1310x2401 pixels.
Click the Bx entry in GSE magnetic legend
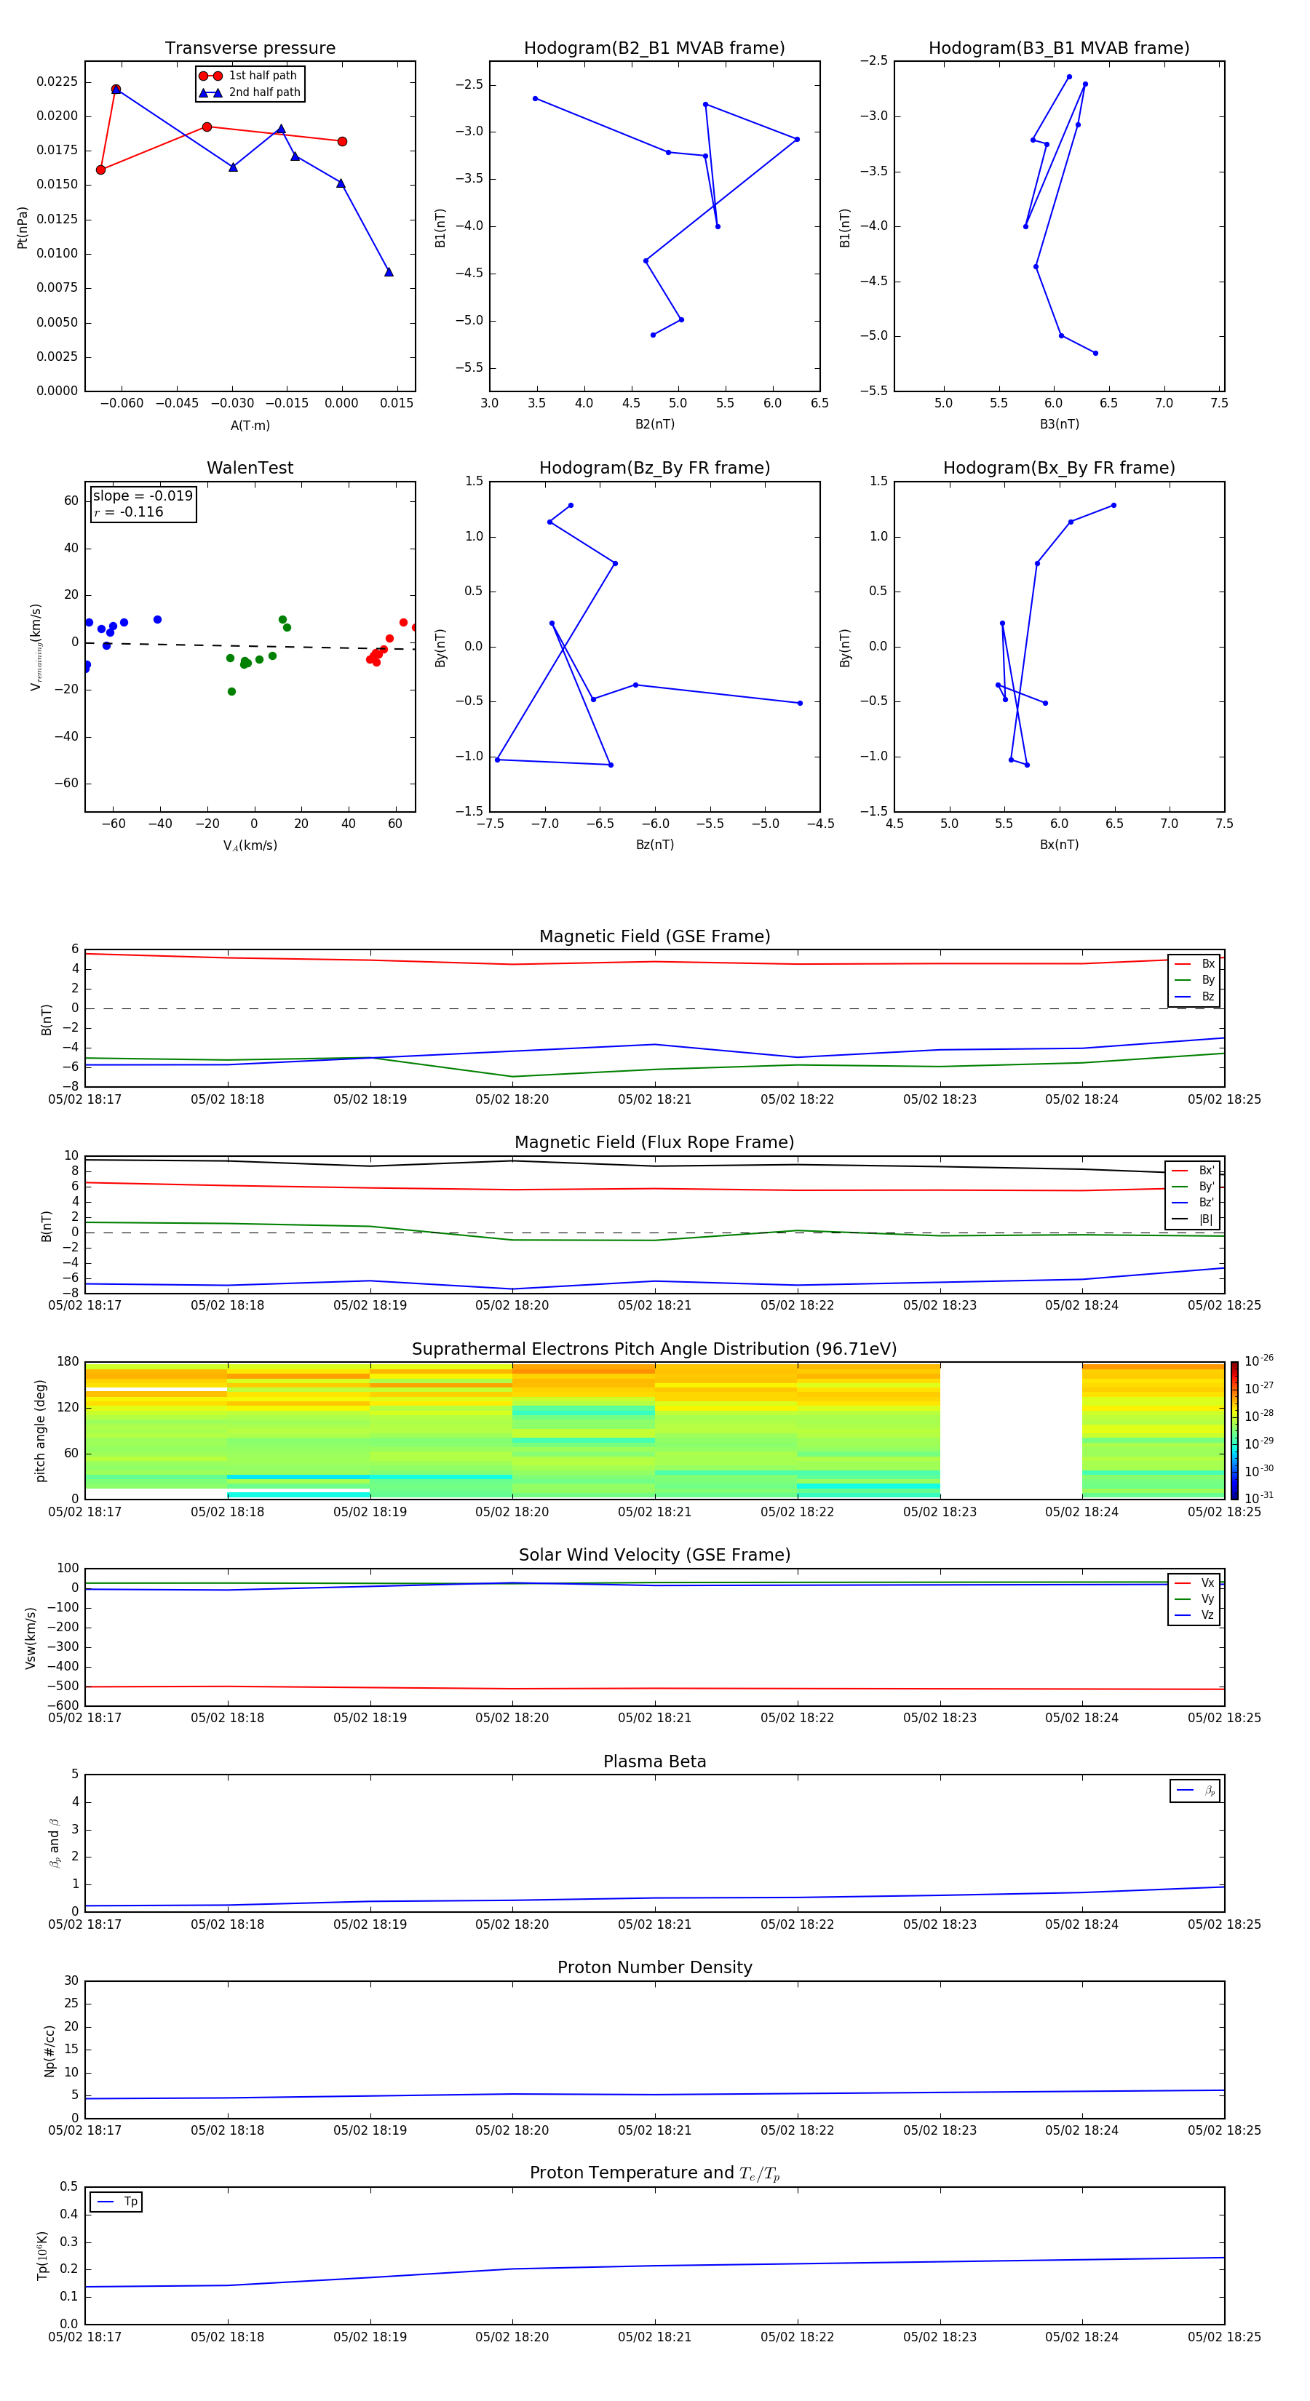click(x=1194, y=964)
